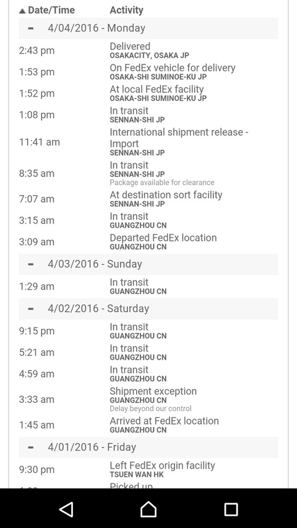Select the At destination sort facility entry
Viewport: 297px width, 528px height.
[x=148, y=199]
